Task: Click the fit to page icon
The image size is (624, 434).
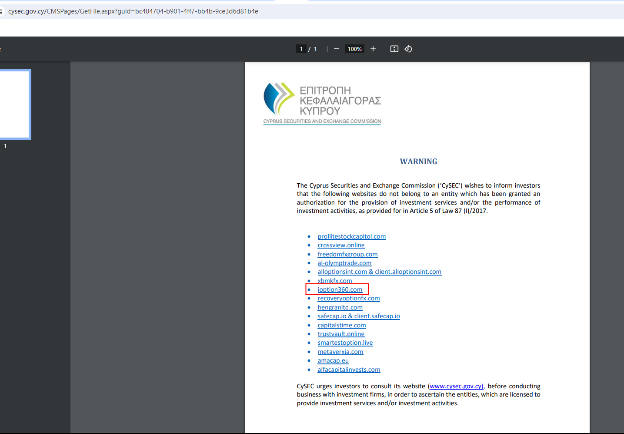Action: (394, 49)
